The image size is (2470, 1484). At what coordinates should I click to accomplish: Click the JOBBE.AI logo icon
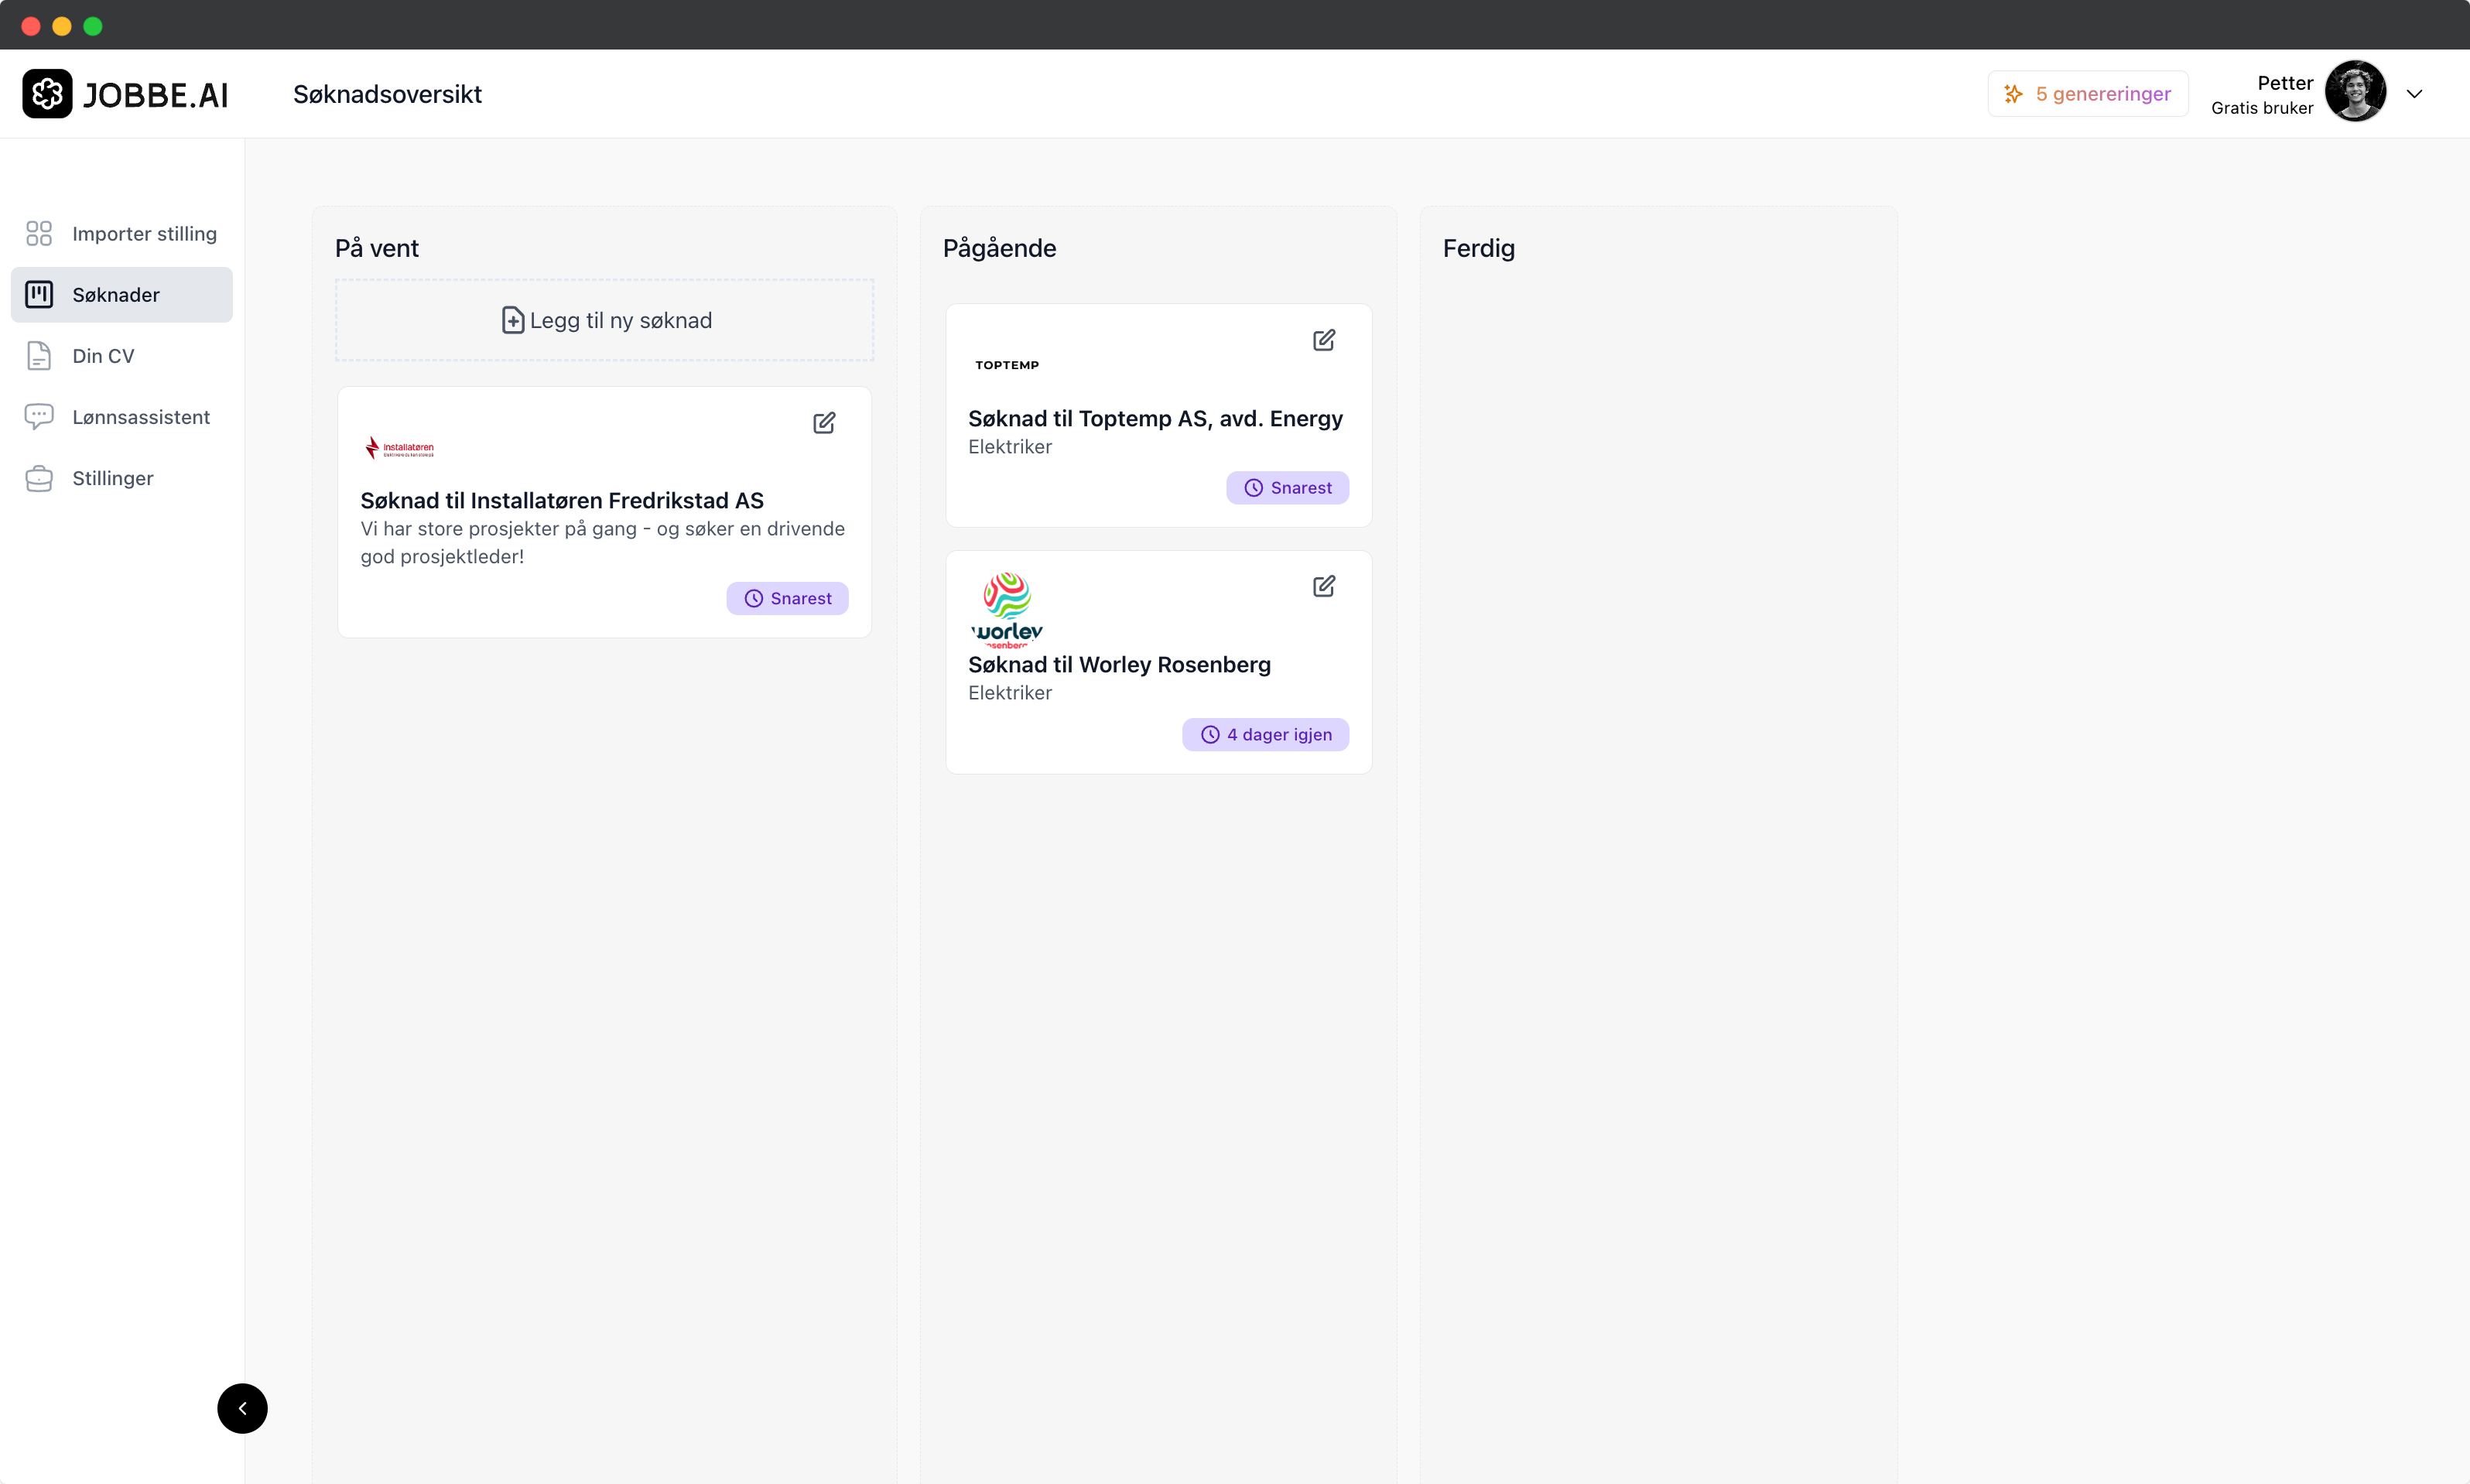click(47, 94)
